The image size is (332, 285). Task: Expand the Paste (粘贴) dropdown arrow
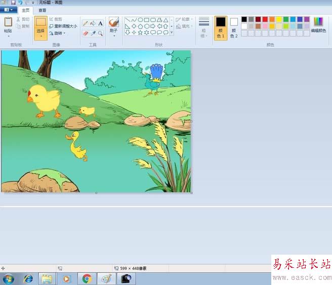click(8, 36)
